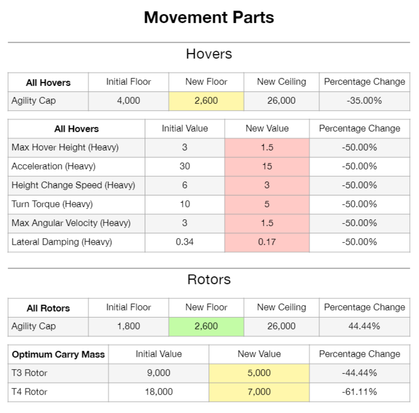Click the Acceleration (Heavy) new value 15
This screenshot has height=413, width=419.
[x=267, y=166]
